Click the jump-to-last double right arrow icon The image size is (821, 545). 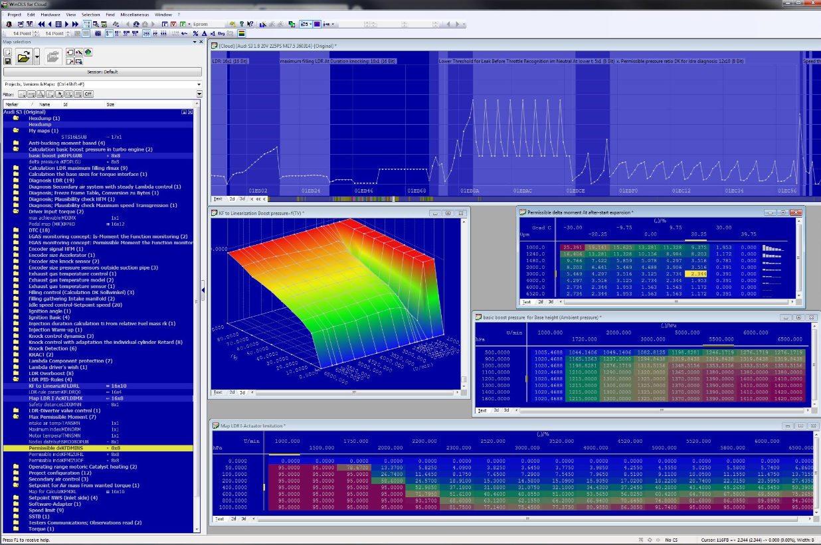(x=75, y=25)
